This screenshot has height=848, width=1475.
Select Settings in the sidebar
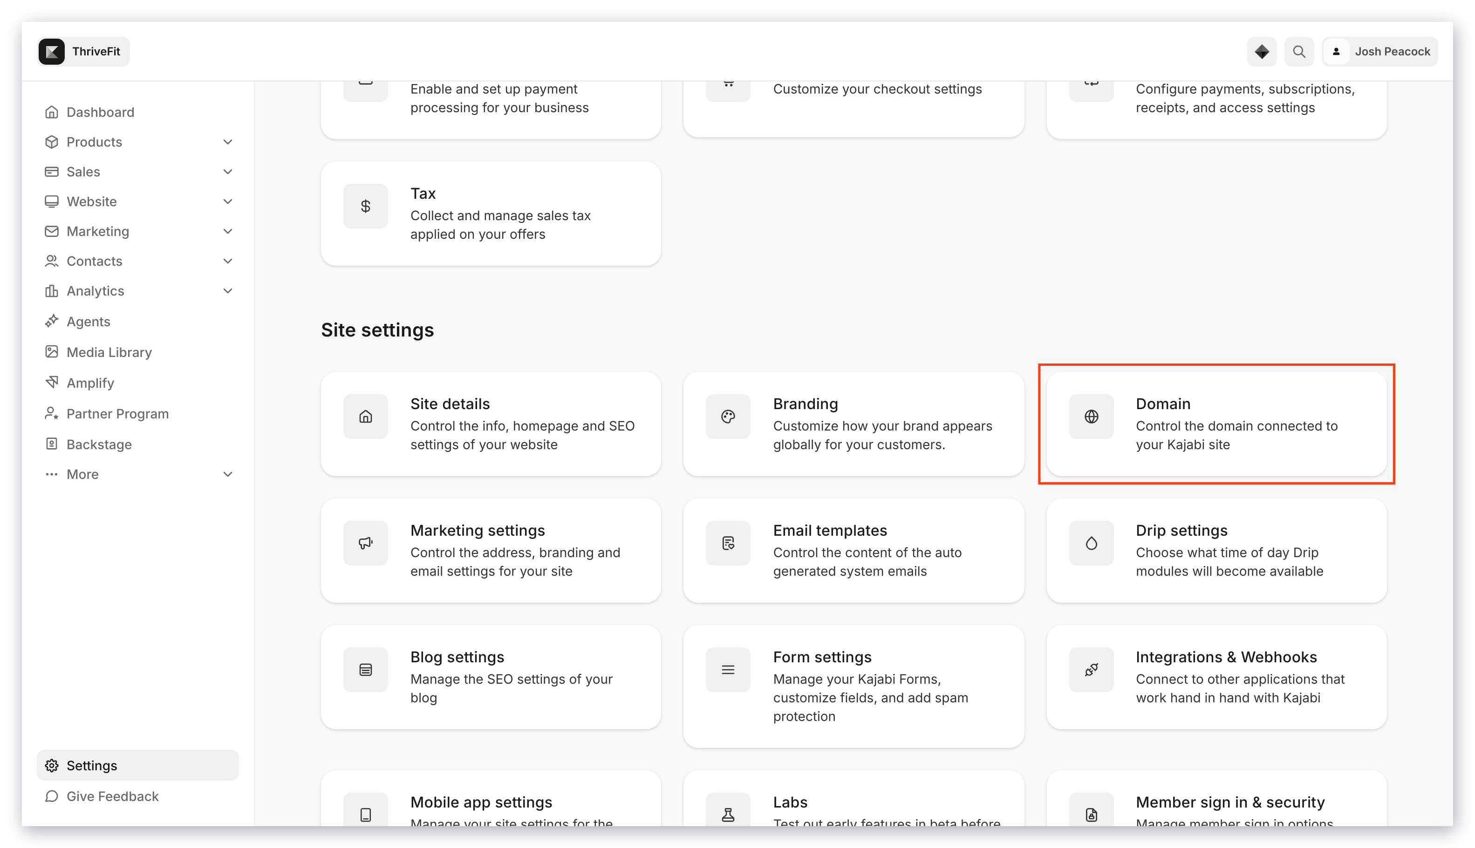137,765
